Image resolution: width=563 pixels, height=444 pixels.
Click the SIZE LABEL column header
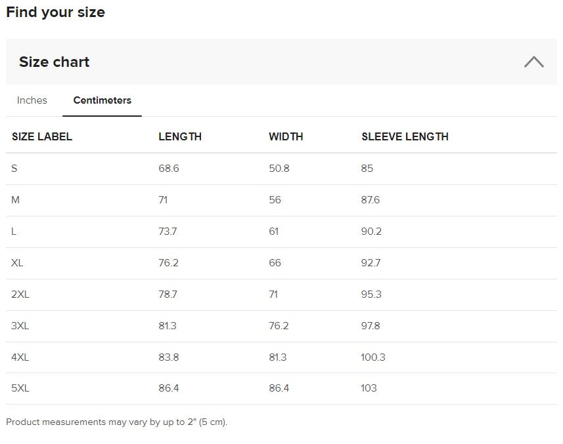42,136
